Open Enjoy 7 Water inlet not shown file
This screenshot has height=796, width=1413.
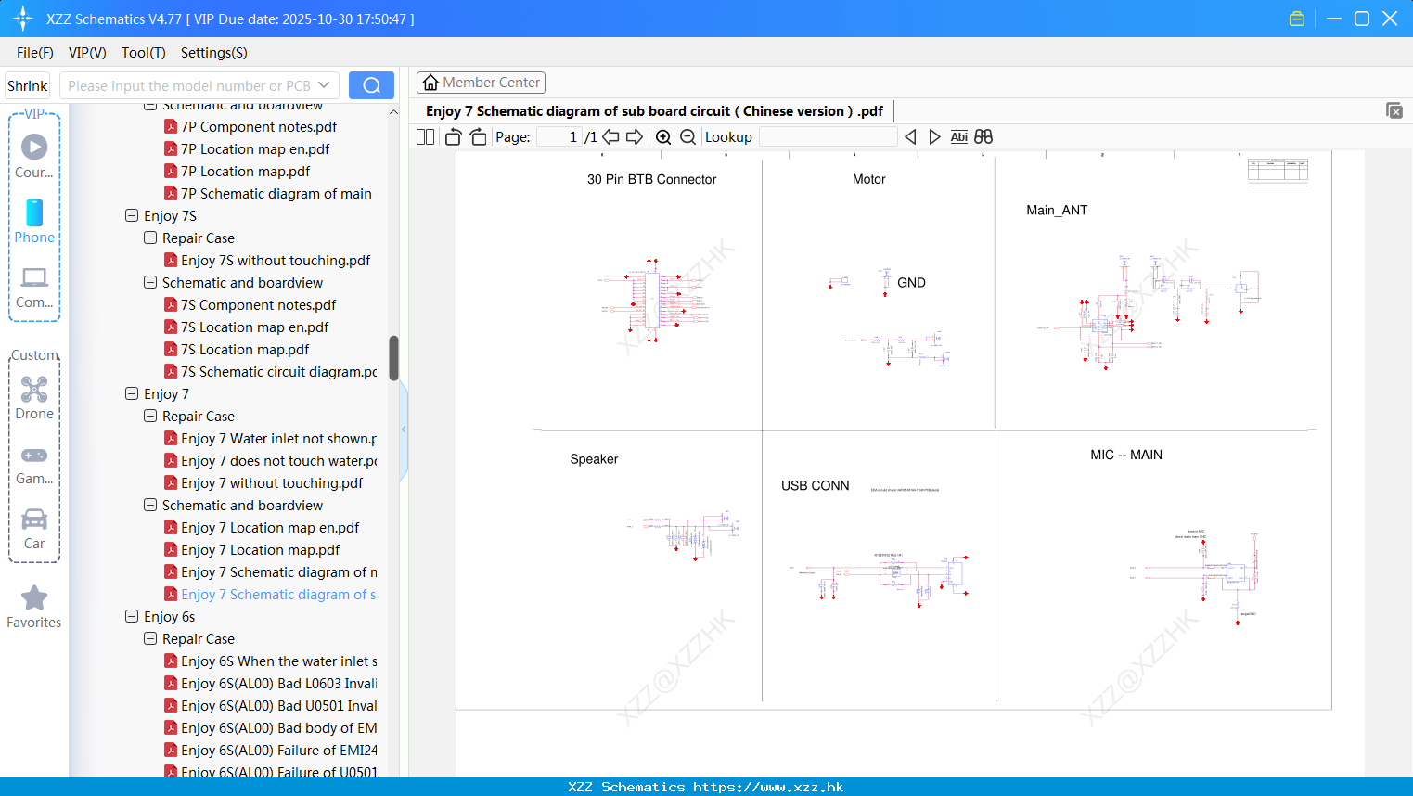[x=279, y=438]
